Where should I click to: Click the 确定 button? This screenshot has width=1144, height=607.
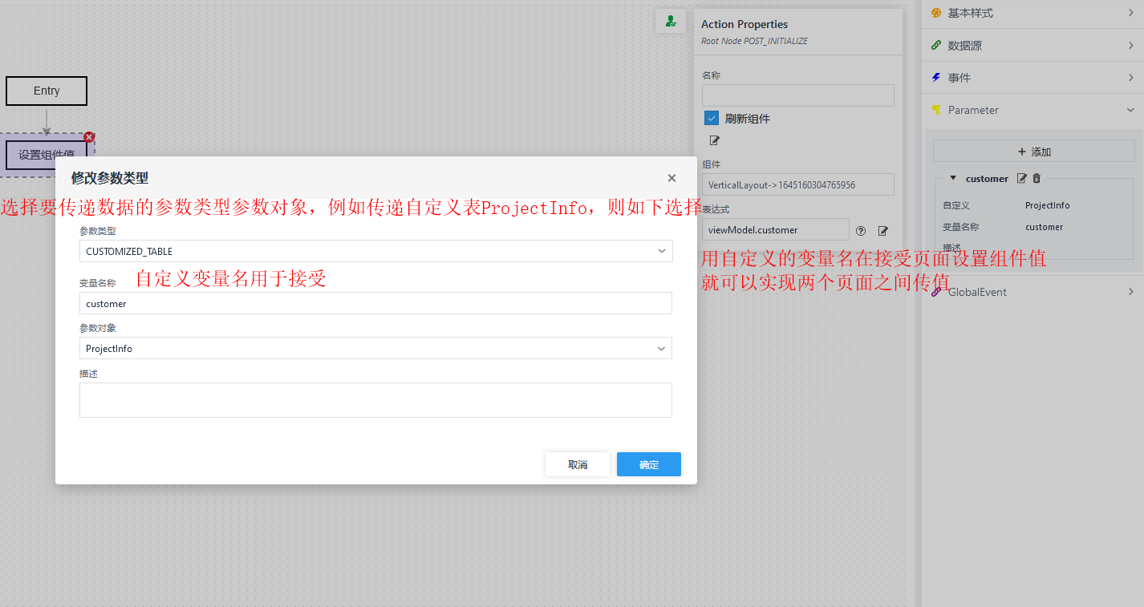[x=649, y=464]
